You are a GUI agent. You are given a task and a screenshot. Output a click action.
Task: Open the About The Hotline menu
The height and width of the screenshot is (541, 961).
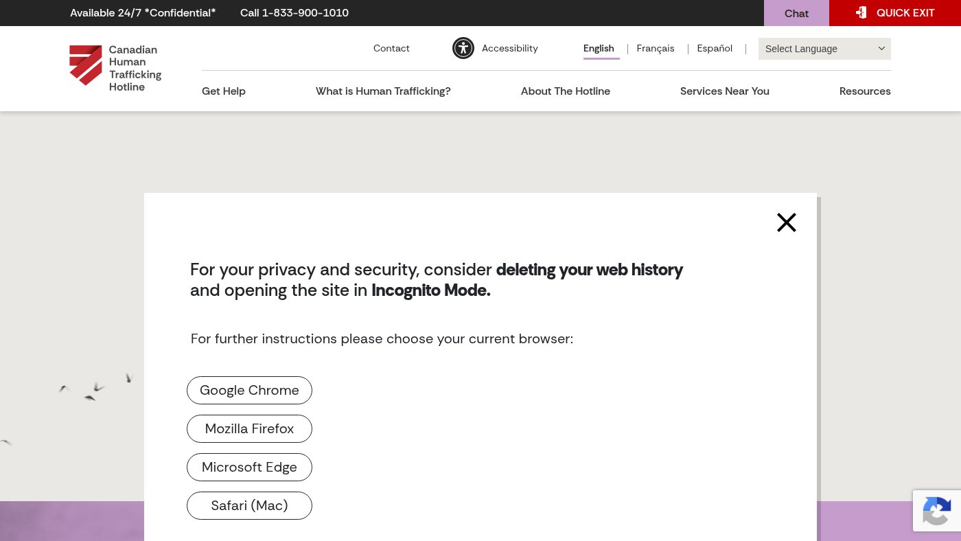[x=566, y=91]
